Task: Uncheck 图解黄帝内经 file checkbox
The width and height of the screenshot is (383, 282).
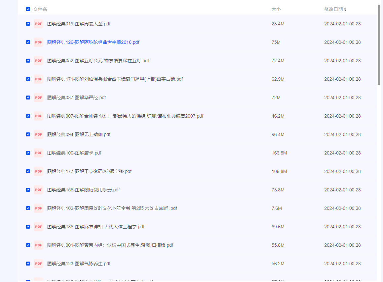Action: pyautogui.click(x=28, y=245)
